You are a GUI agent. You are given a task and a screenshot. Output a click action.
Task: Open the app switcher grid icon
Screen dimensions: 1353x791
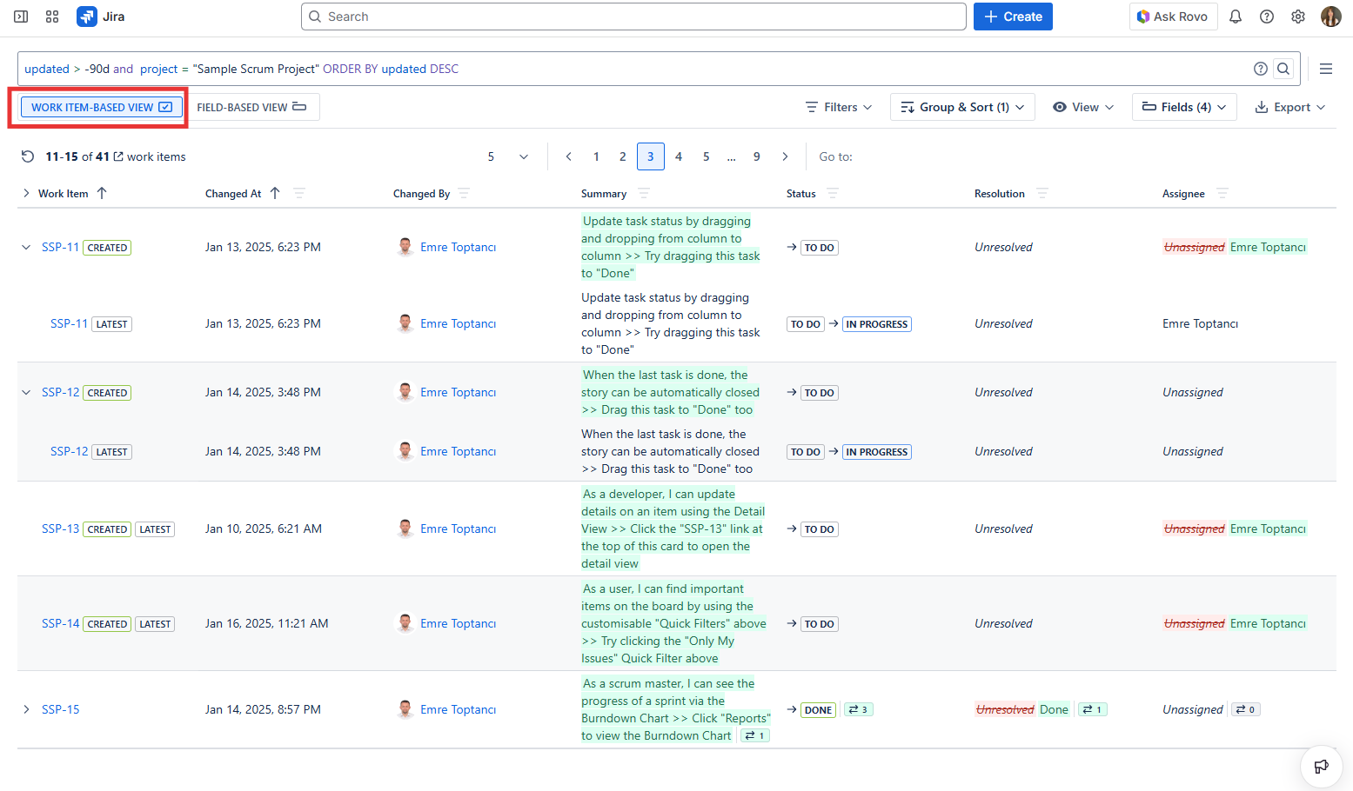click(x=52, y=17)
